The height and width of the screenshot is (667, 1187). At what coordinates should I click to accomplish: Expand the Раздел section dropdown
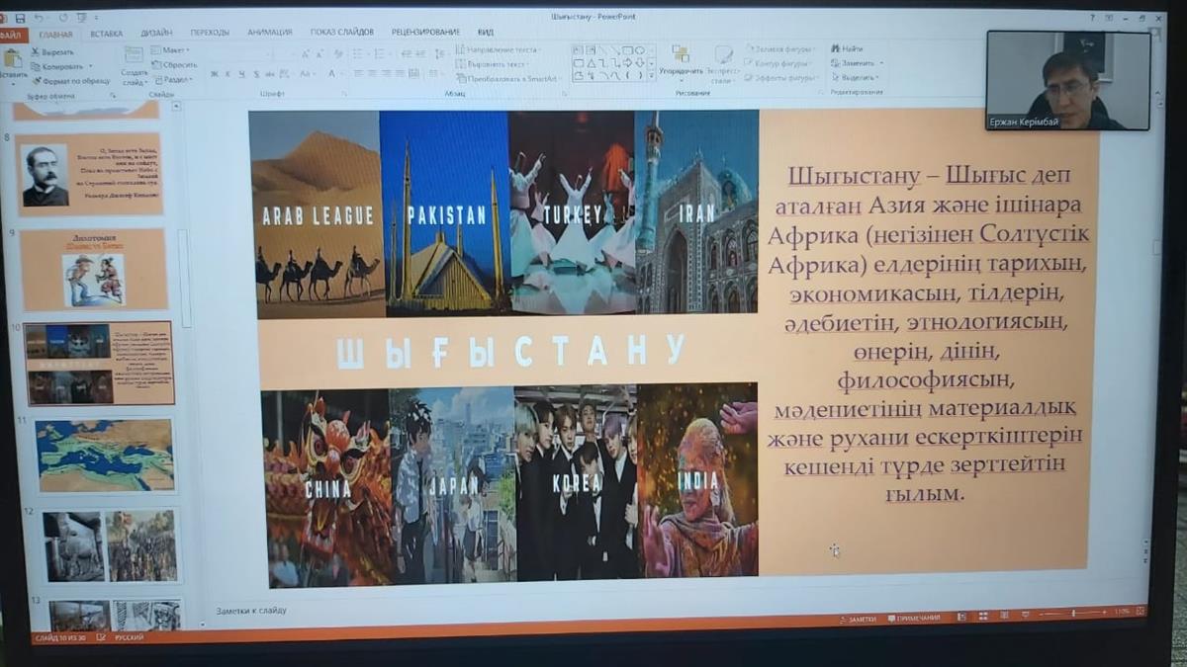pos(176,80)
